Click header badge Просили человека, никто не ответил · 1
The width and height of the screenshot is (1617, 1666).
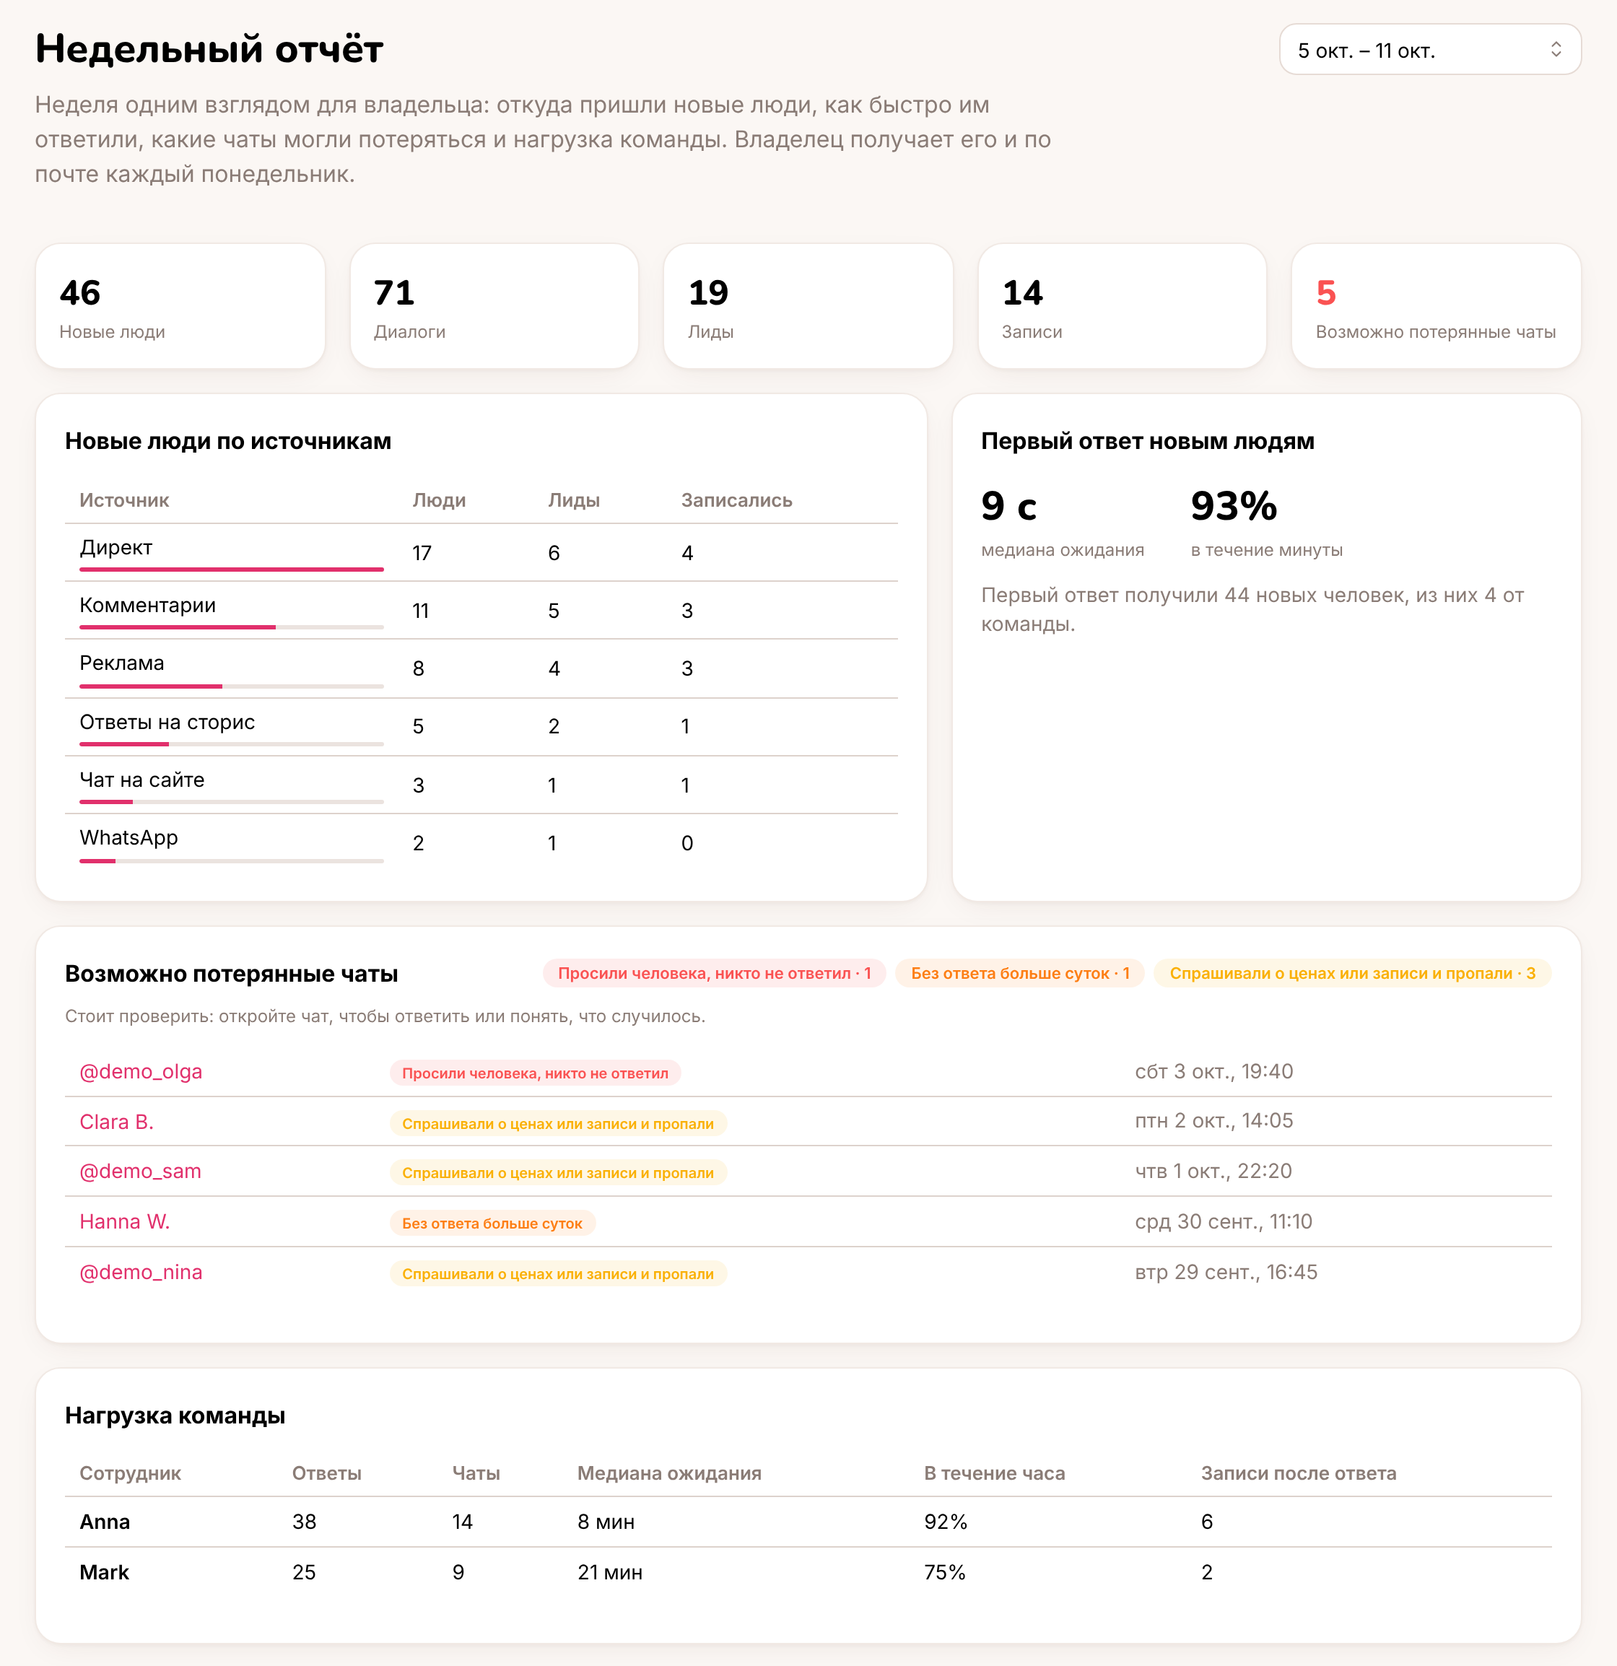click(714, 973)
